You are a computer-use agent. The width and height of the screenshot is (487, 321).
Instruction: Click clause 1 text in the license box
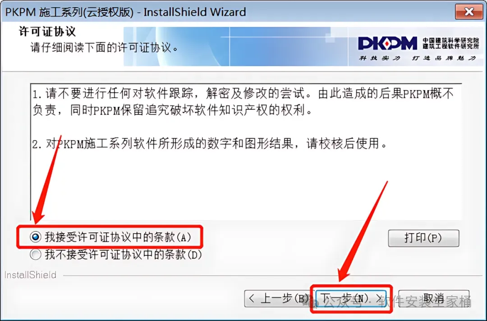click(243, 101)
